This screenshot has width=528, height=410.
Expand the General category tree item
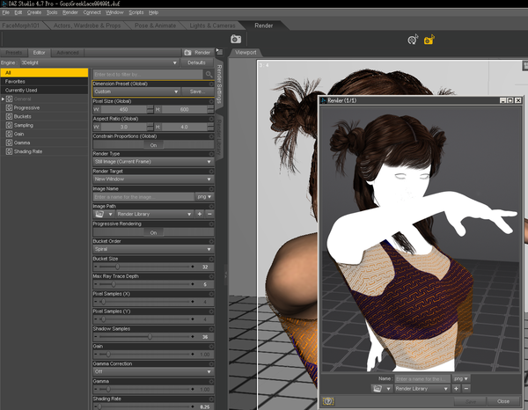coord(3,99)
